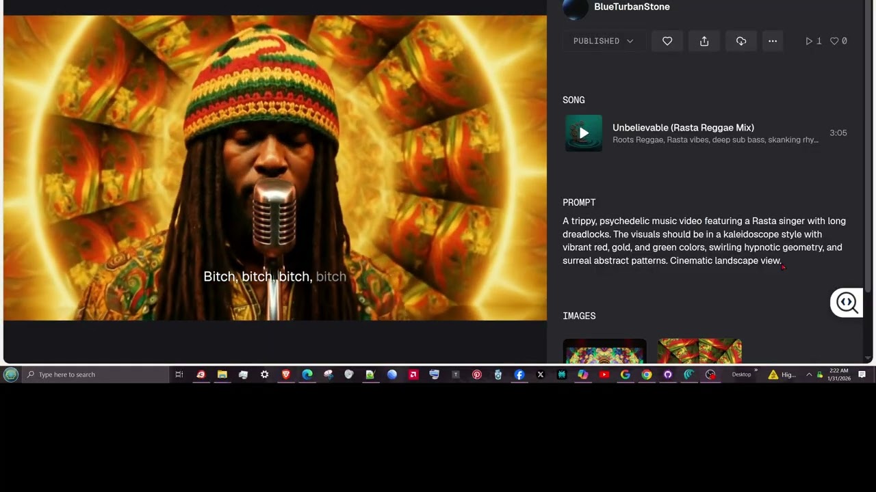
Task: Open Settings gear on the taskbar
Action: click(264, 374)
